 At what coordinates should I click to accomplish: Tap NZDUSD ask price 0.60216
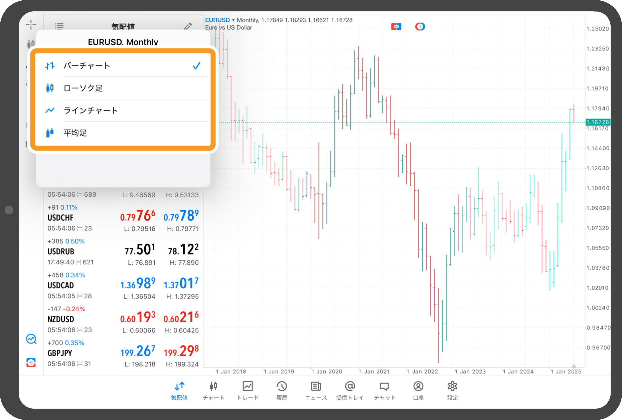[181, 317]
